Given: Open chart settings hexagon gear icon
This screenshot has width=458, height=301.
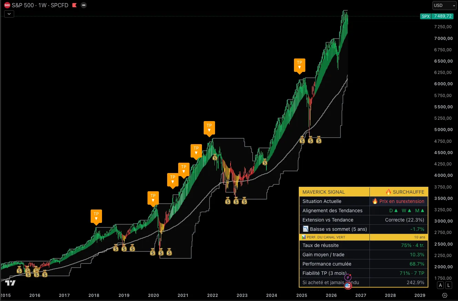Looking at the screenshot, I should pyautogui.click(x=445, y=295).
